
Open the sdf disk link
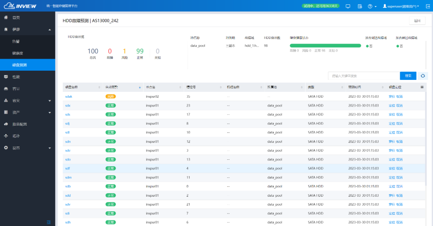coord(67,168)
